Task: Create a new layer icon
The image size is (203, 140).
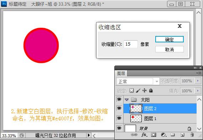Action: click(182, 135)
